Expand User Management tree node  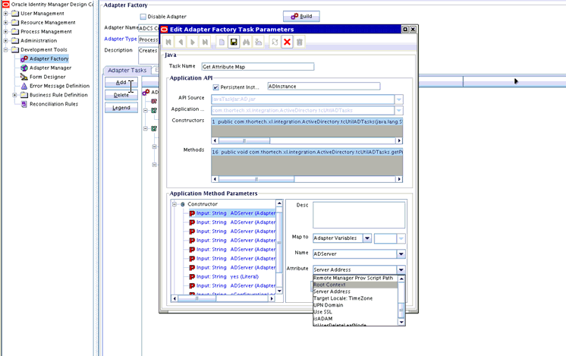coord(6,14)
